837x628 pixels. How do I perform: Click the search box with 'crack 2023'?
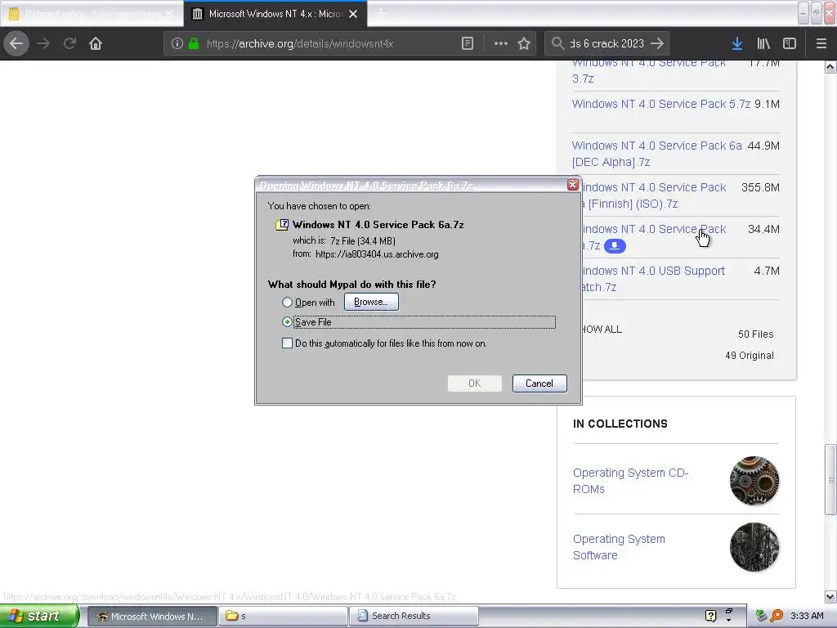(x=606, y=43)
